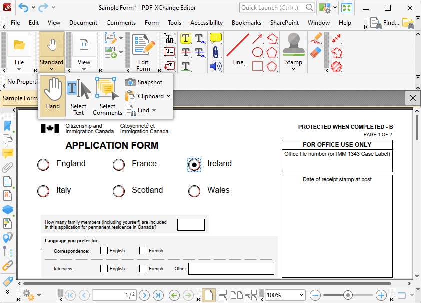Select the Arrow drawing tool

[x=257, y=39]
